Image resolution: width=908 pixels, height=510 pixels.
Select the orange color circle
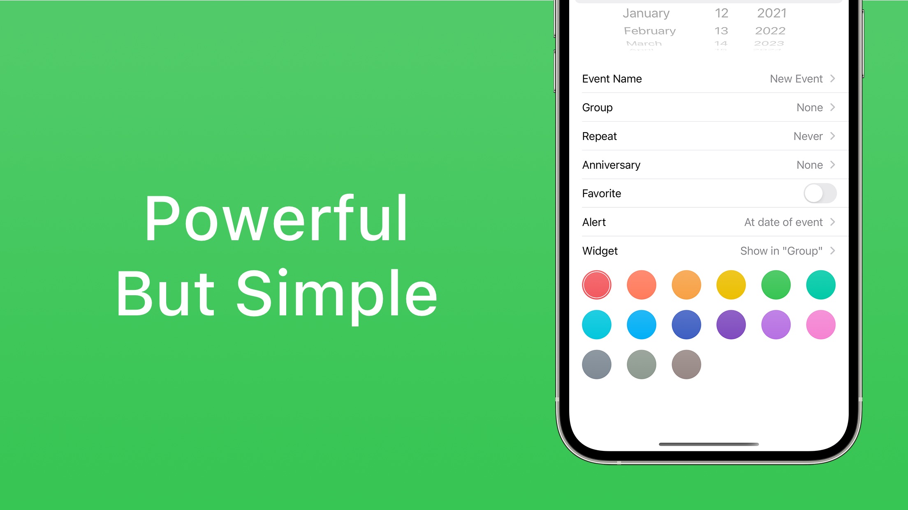click(x=687, y=285)
